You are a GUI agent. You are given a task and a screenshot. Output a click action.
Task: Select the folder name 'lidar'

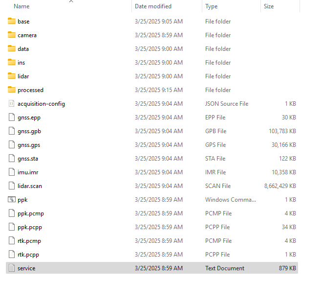[23, 76]
